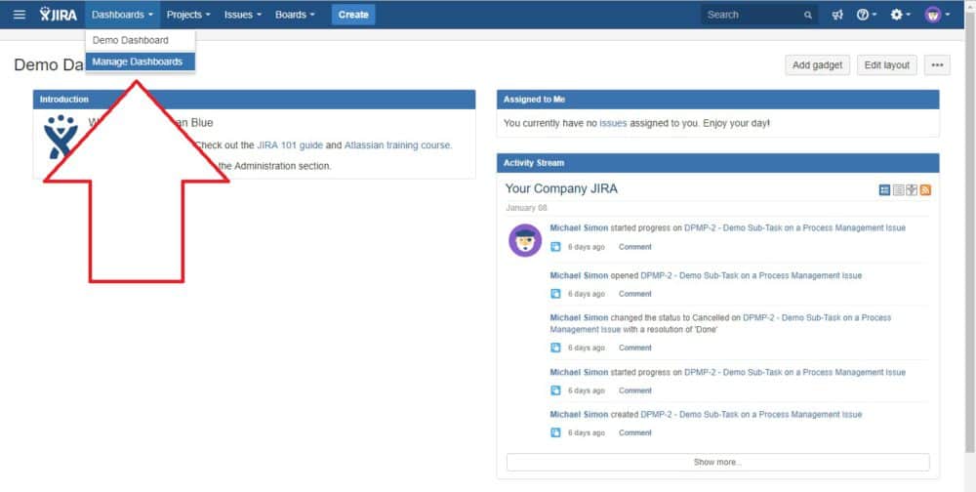Click Comment under 'opened DPMP-2' entry
The width and height of the screenshot is (976, 492).
pyautogui.click(x=635, y=293)
